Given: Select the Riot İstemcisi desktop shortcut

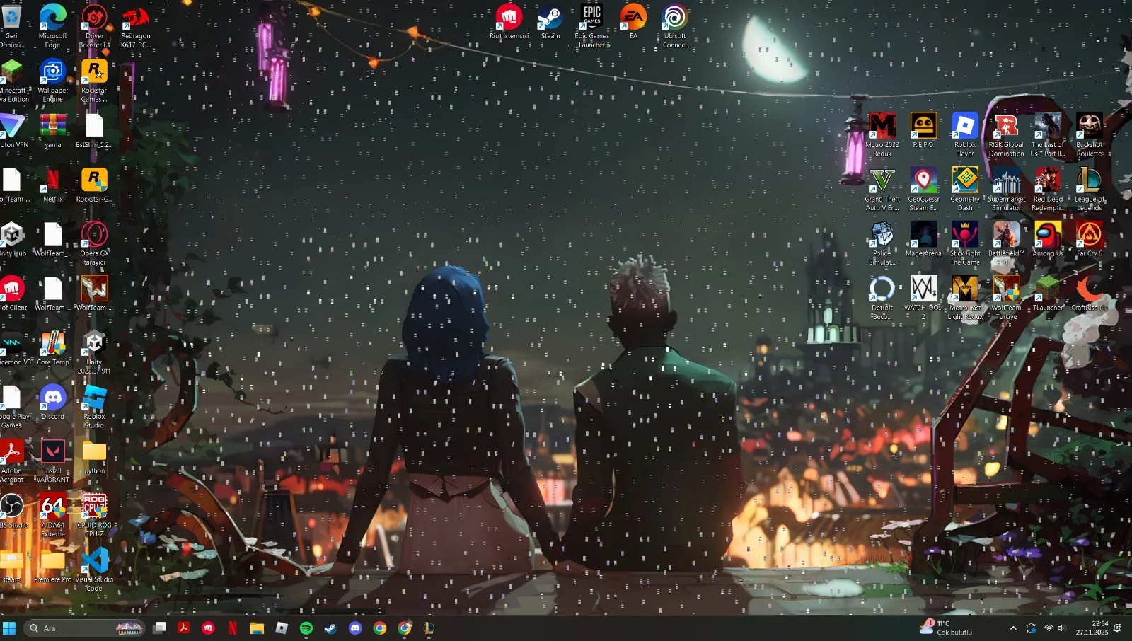Looking at the screenshot, I should [x=509, y=21].
